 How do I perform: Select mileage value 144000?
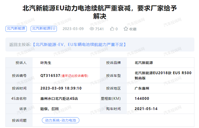point(142,99)
